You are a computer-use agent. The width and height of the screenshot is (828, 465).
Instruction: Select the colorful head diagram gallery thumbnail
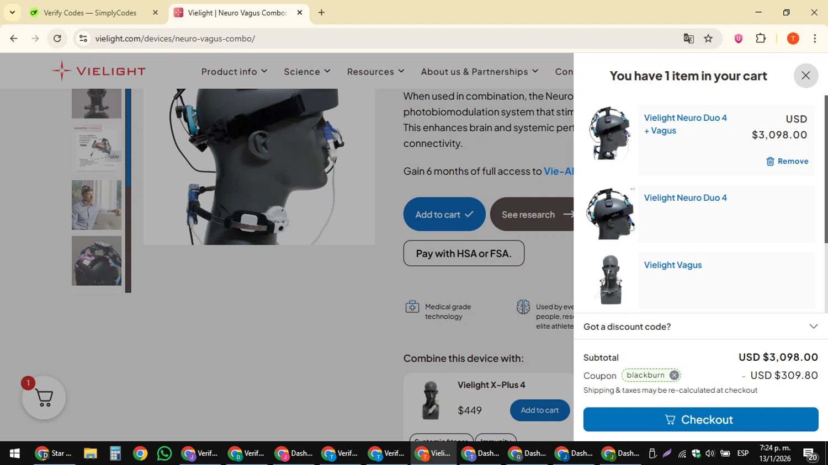coord(97,261)
